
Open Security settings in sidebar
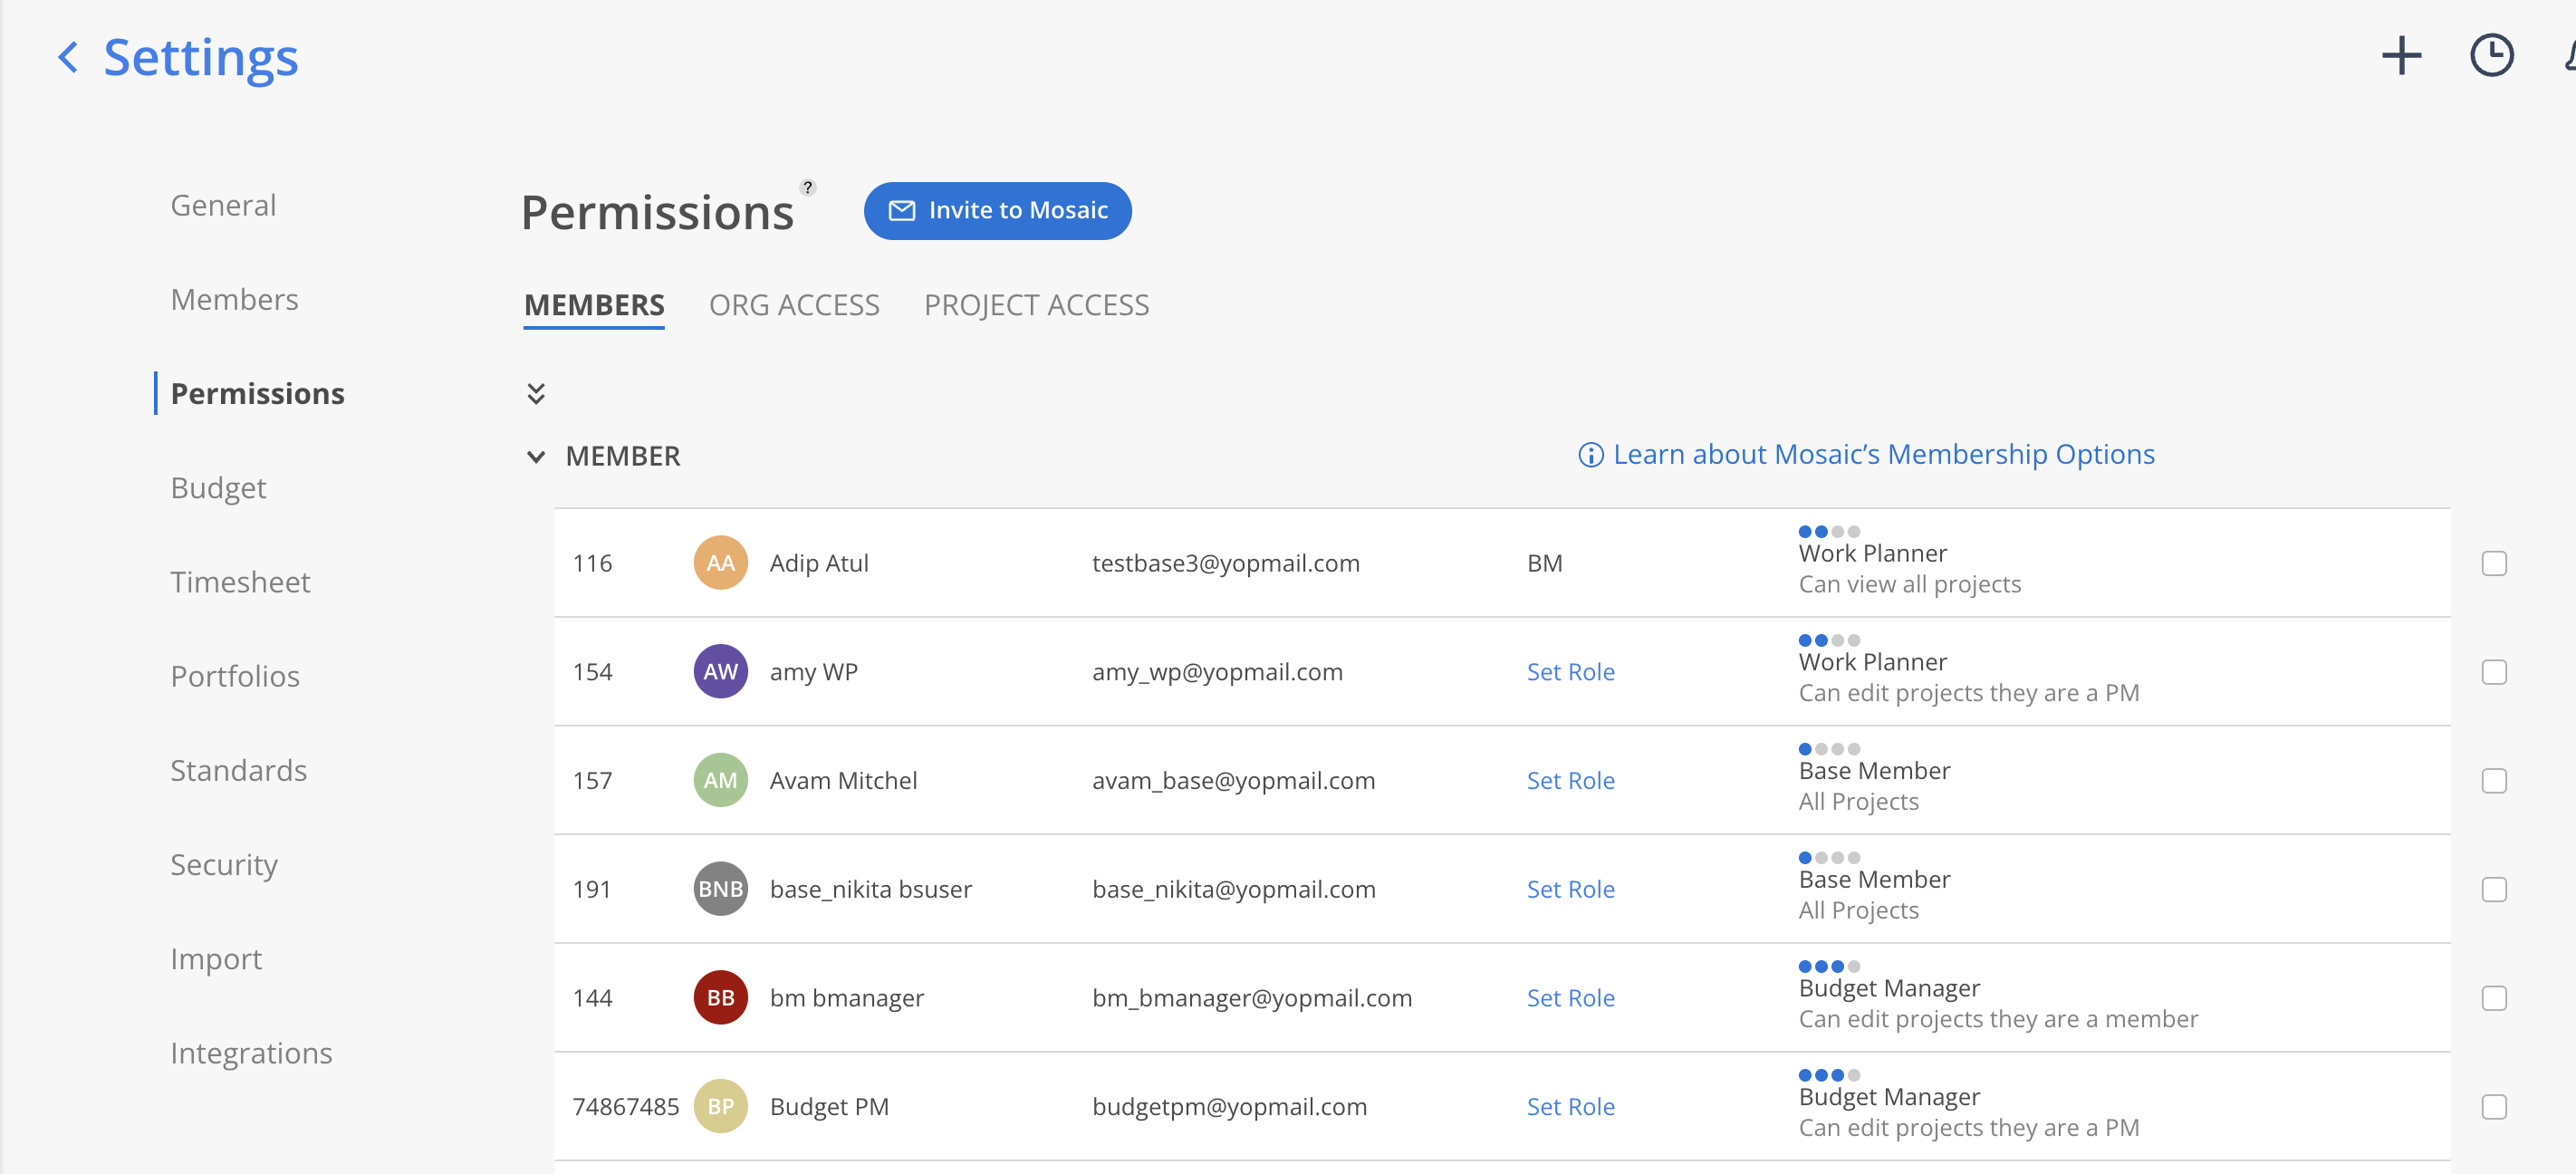click(x=224, y=865)
